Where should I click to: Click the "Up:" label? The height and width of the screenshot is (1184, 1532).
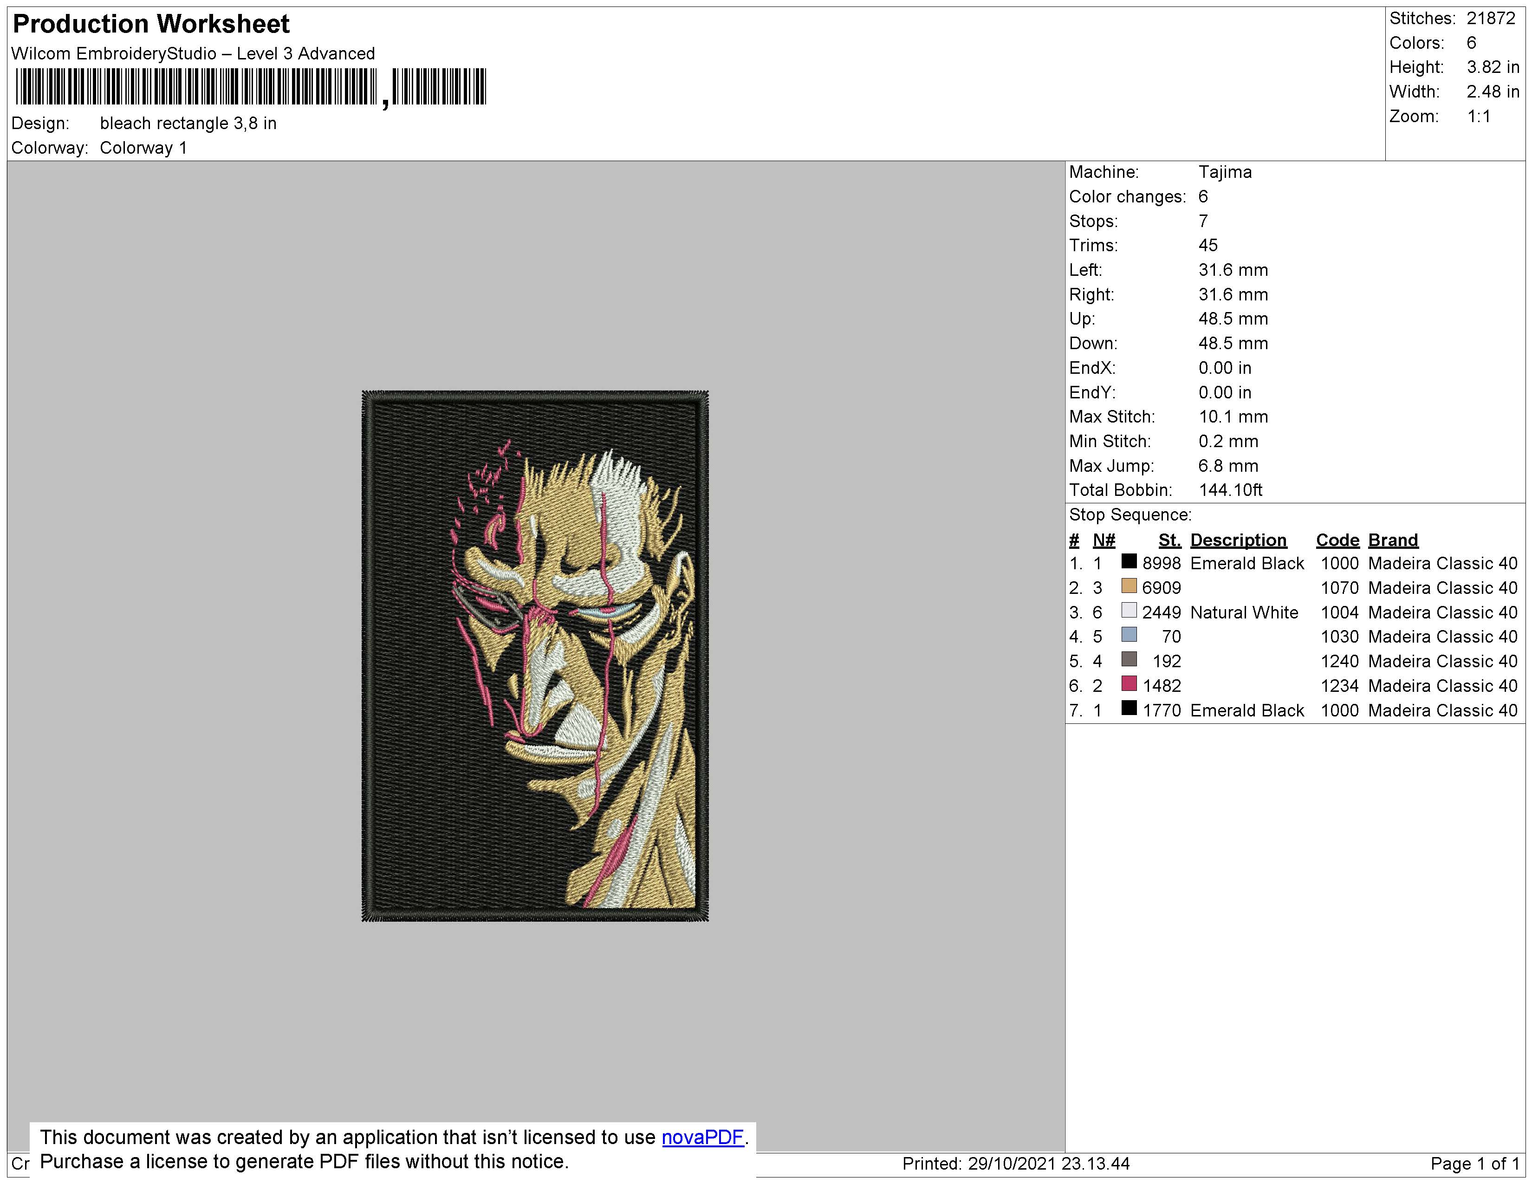[1082, 319]
